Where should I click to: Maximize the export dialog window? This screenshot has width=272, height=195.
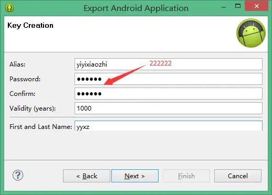point(238,6)
